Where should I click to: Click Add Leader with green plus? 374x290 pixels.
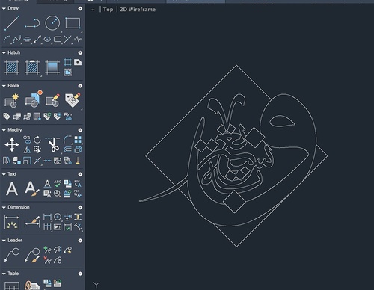(47, 250)
